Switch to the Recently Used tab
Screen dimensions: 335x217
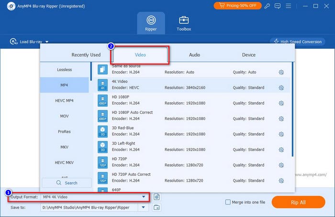(86, 55)
